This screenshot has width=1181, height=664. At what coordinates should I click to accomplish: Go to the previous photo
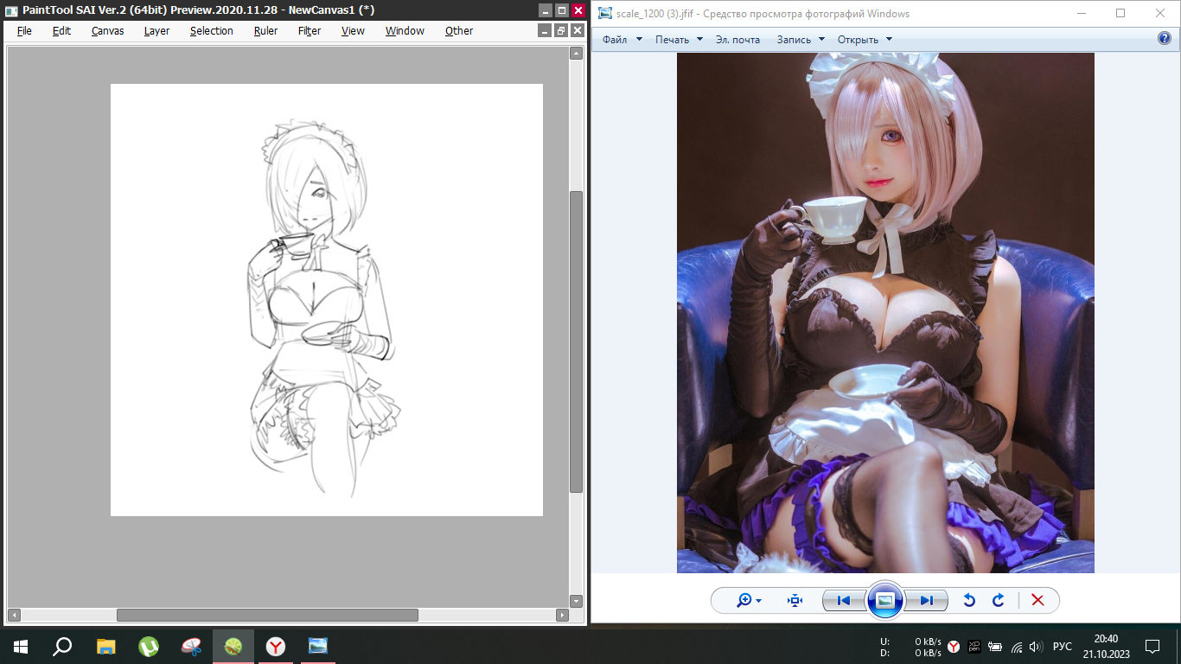pos(845,600)
